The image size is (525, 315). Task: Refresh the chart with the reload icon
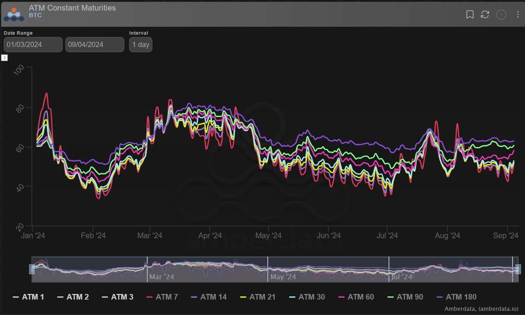tap(485, 14)
